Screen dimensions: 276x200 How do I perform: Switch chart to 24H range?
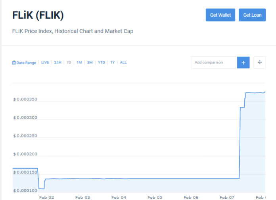click(x=58, y=63)
